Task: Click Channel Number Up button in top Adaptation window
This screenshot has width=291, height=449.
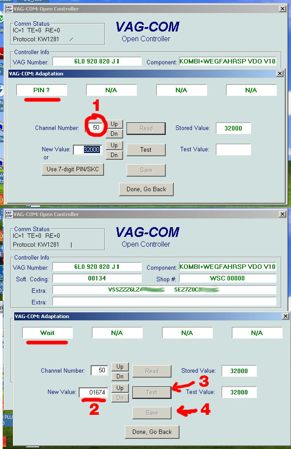Action: coord(114,124)
